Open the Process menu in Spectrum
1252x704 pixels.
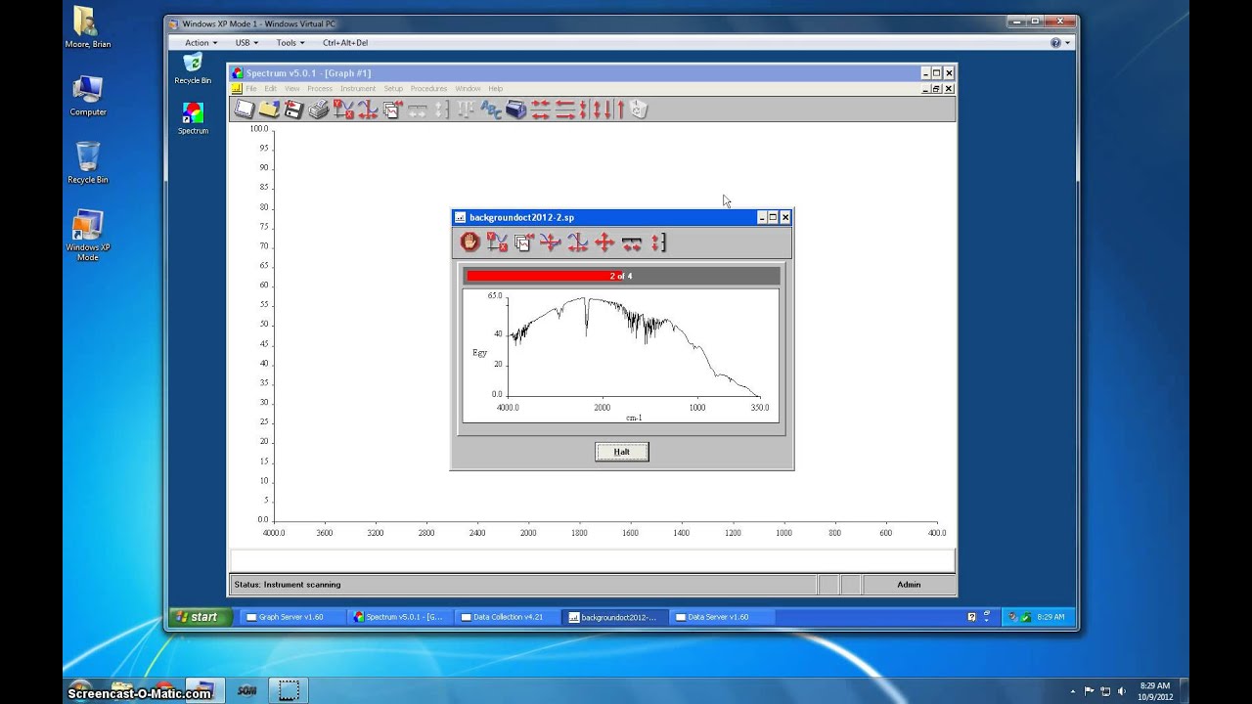[320, 89]
